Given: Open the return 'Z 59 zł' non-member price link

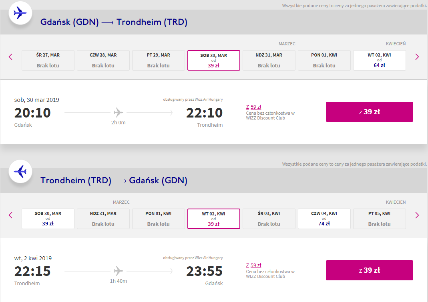Looking at the screenshot, I should click(x=253, y=266).
